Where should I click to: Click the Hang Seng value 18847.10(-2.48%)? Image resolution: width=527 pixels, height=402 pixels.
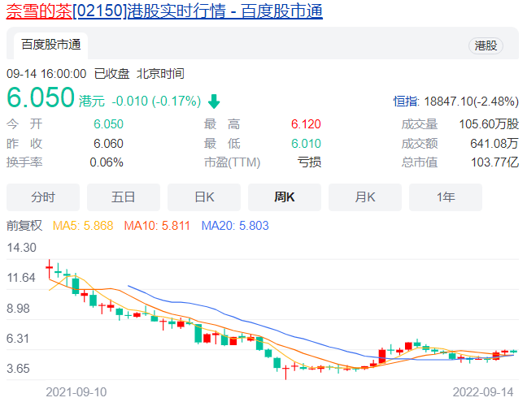tap(471, 102)
